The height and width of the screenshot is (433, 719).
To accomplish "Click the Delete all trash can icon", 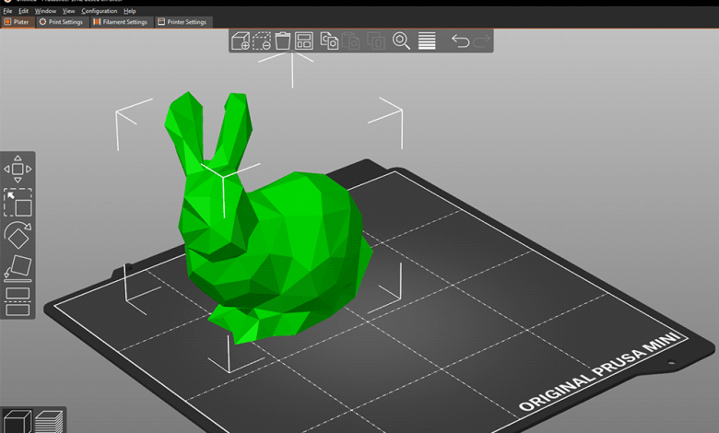I will (283, 41).
